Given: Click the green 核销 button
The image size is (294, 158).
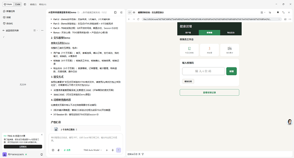Looking at the screenshot, I should click(x=231, y=71).
